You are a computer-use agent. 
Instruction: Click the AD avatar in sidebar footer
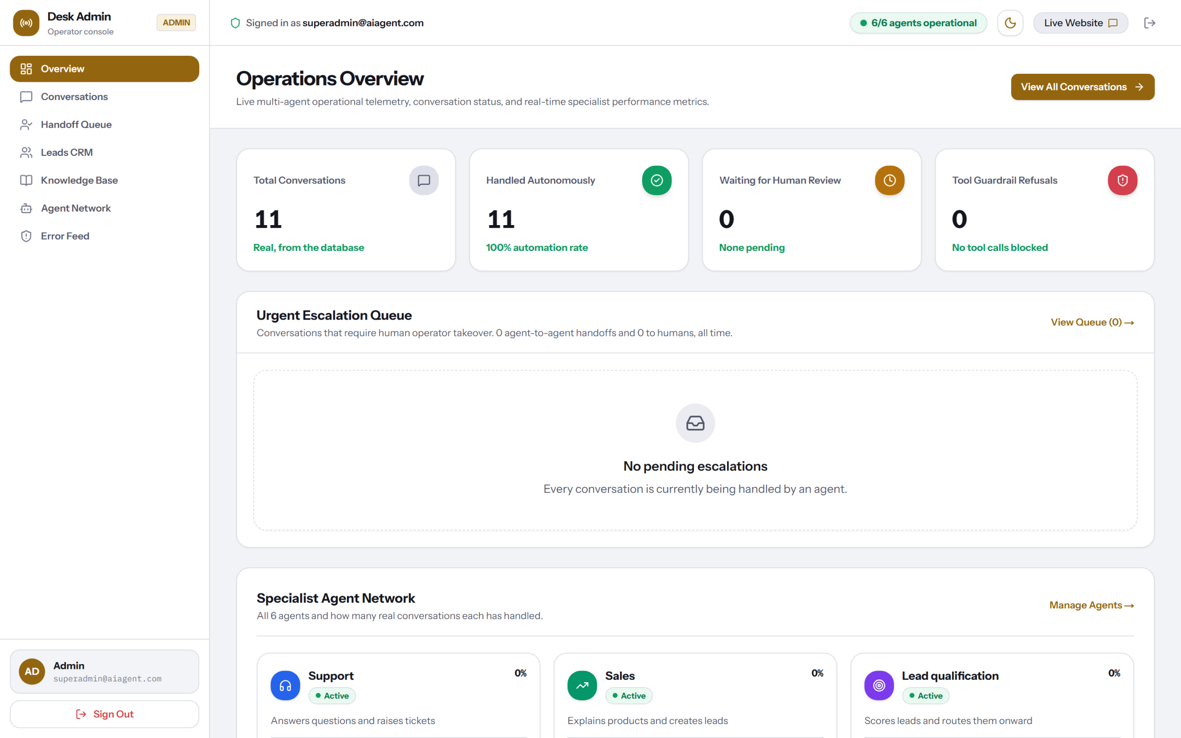(x=32, y=672)
